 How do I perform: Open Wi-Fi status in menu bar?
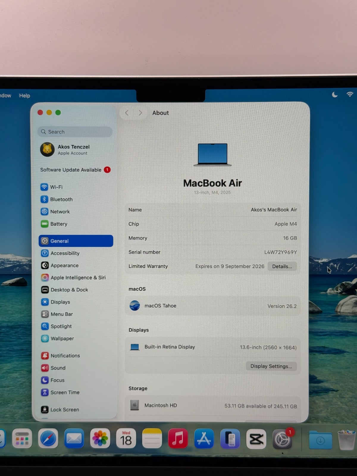pos(350,94)
